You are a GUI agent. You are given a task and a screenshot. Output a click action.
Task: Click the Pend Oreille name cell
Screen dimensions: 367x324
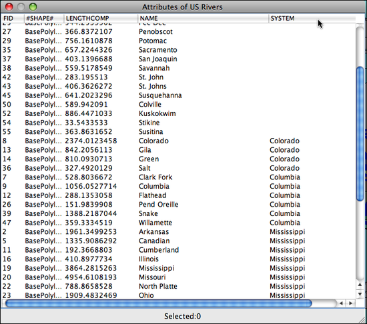tap(158, 205)
